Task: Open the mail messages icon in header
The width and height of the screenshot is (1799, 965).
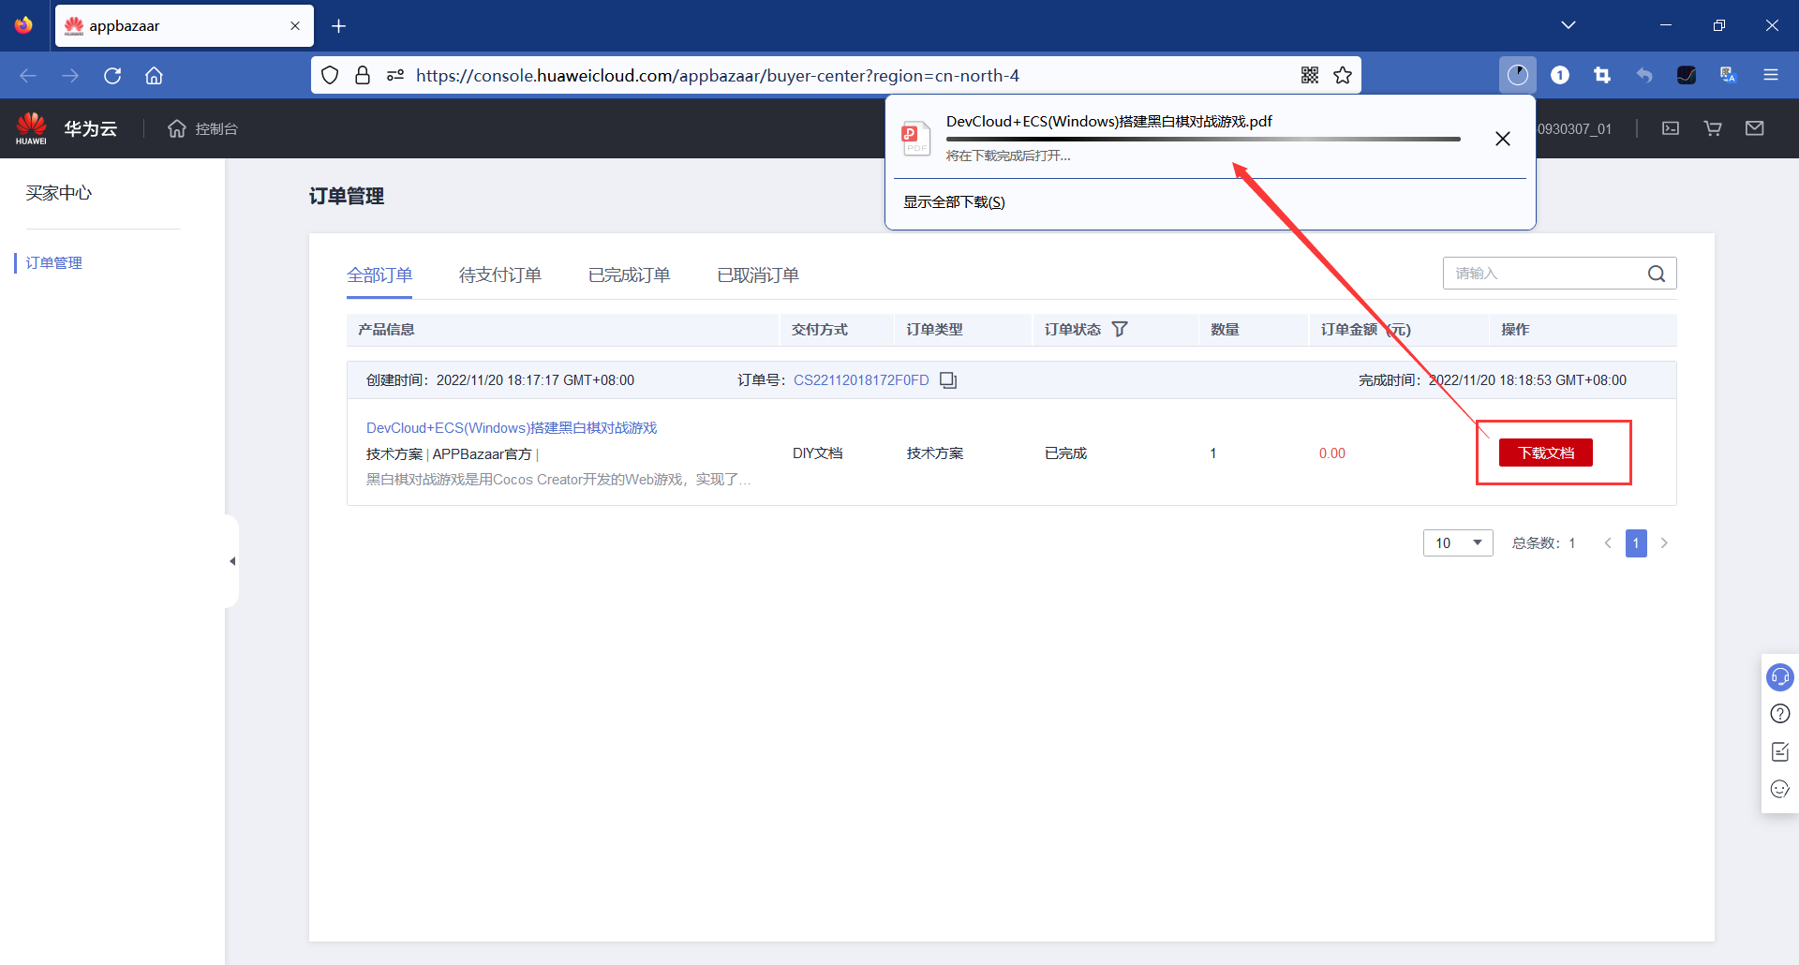Action: (x=1755, y=128)
